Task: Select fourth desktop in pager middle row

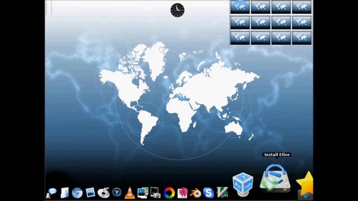Action: (x=302, y=22)
